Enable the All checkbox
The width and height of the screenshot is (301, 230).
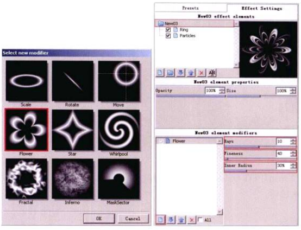click(200, 220)
